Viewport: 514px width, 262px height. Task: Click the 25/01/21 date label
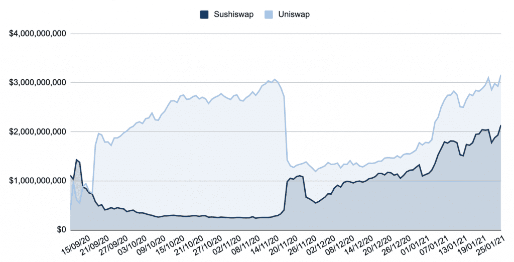[x=490, y=244]
